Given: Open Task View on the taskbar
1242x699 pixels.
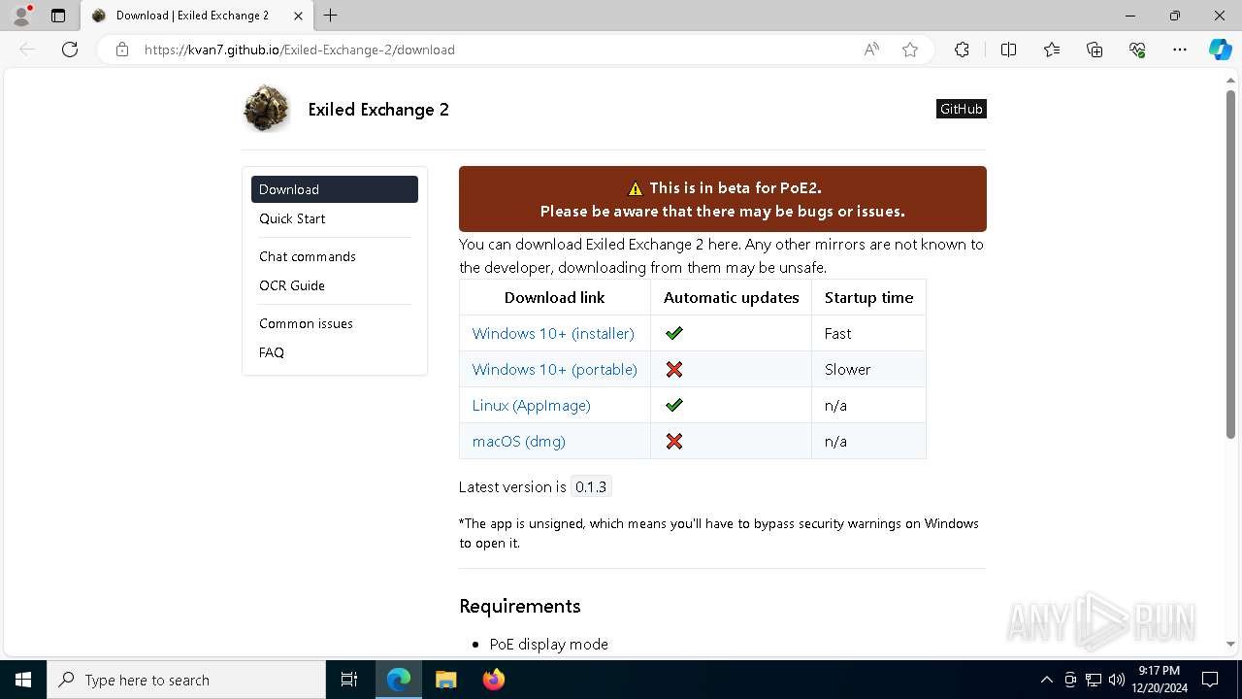Looking at the screenshot, I should [349, 680].
